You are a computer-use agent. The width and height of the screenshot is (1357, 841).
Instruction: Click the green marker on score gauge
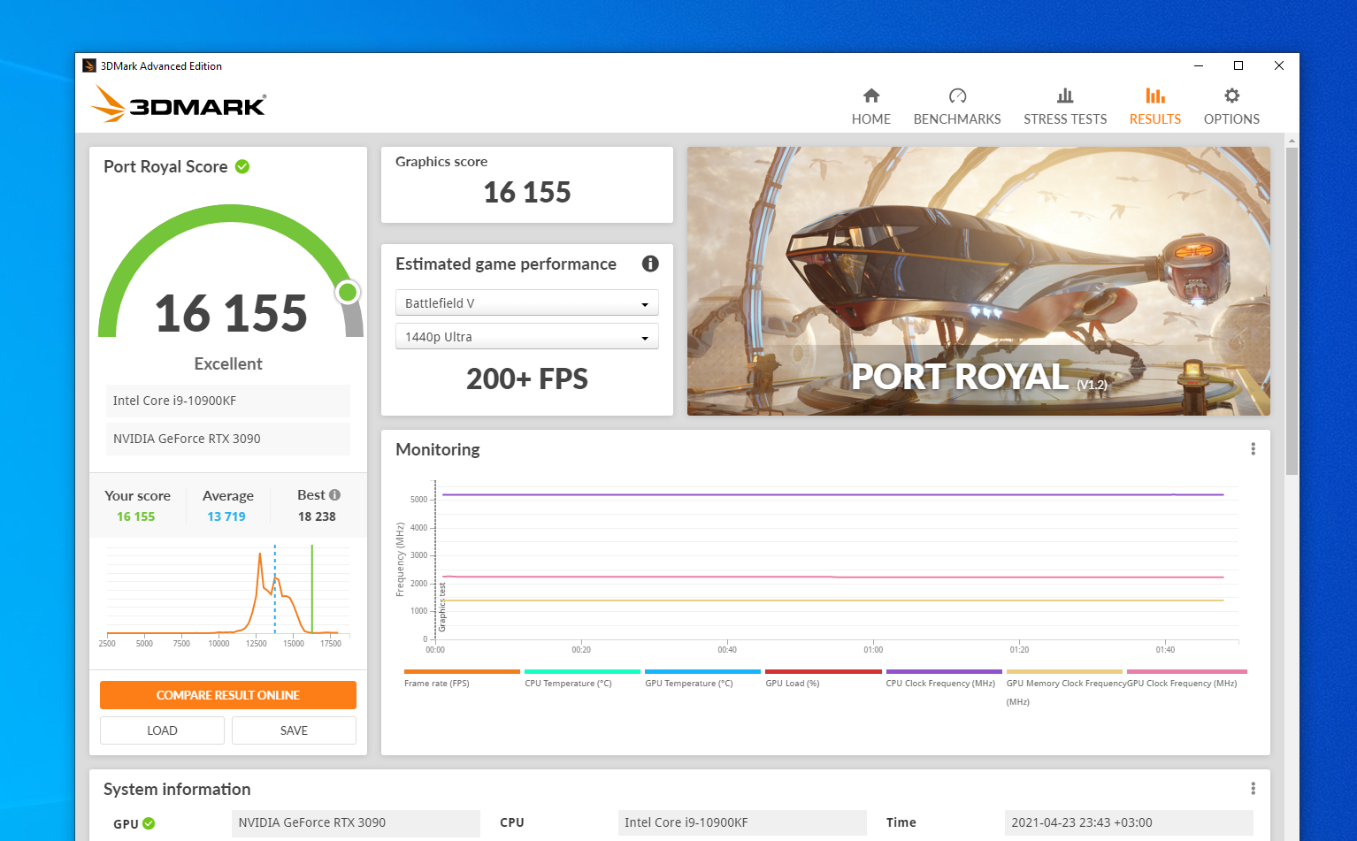348,292
